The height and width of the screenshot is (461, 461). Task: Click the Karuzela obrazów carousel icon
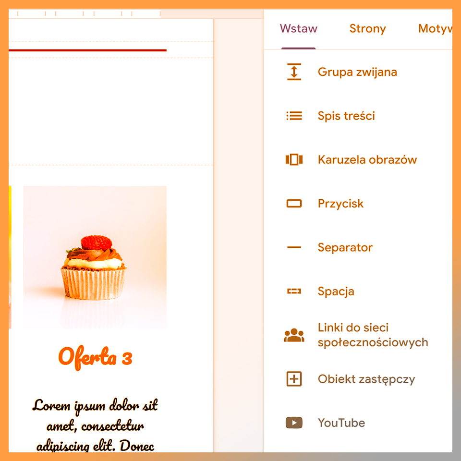point(294,159)
